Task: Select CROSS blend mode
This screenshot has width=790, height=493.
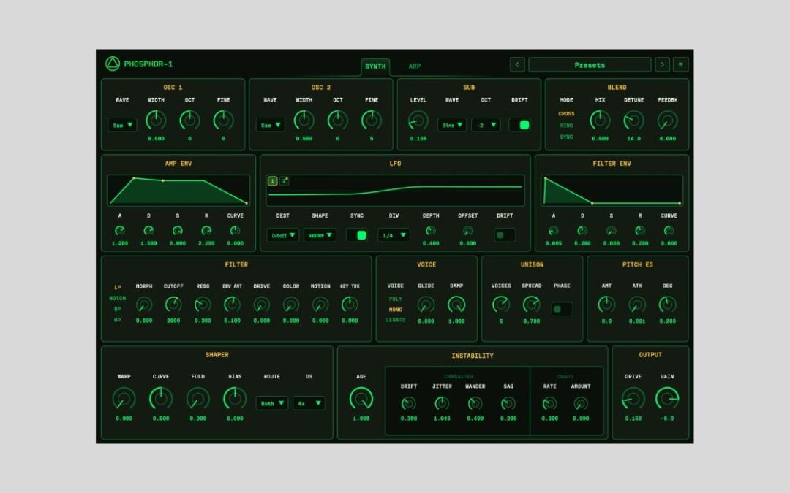Action: pos(566,114)
